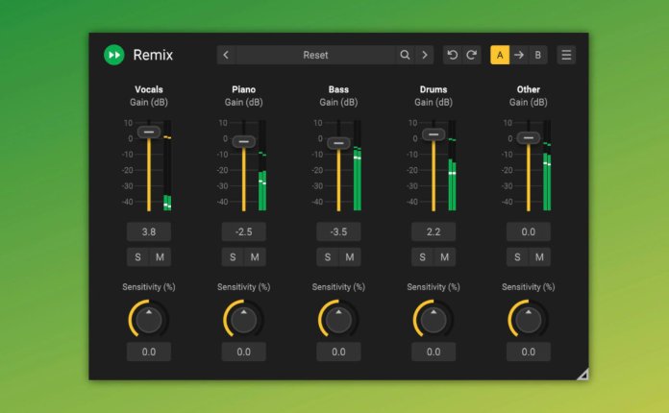Screen dimensions: 669x413
Task: Grab the window resize corner handle
Action: coord(582,375)
